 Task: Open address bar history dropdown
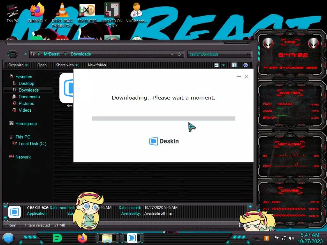172,54
